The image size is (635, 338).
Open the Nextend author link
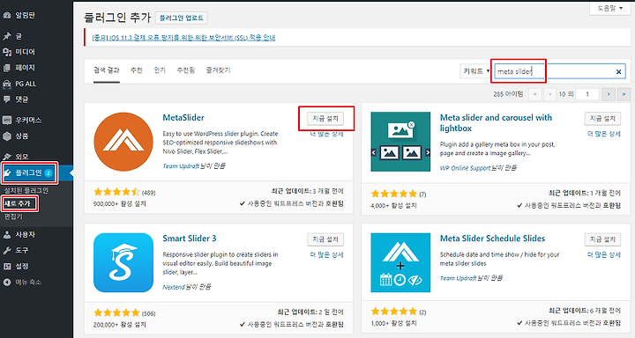tap(174, 287)
